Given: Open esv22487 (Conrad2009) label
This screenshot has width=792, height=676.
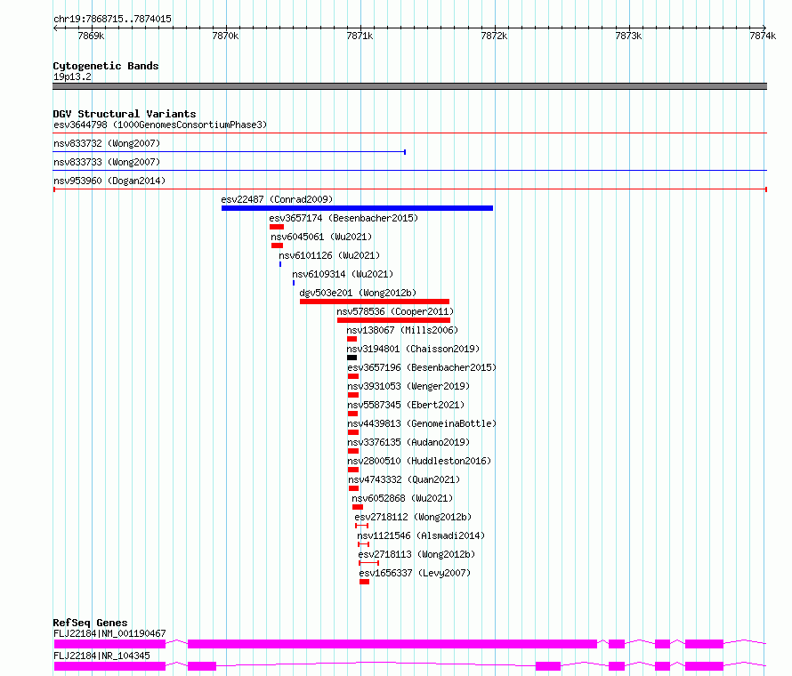Looking at the screenshot, I should [x=277, y=199].
